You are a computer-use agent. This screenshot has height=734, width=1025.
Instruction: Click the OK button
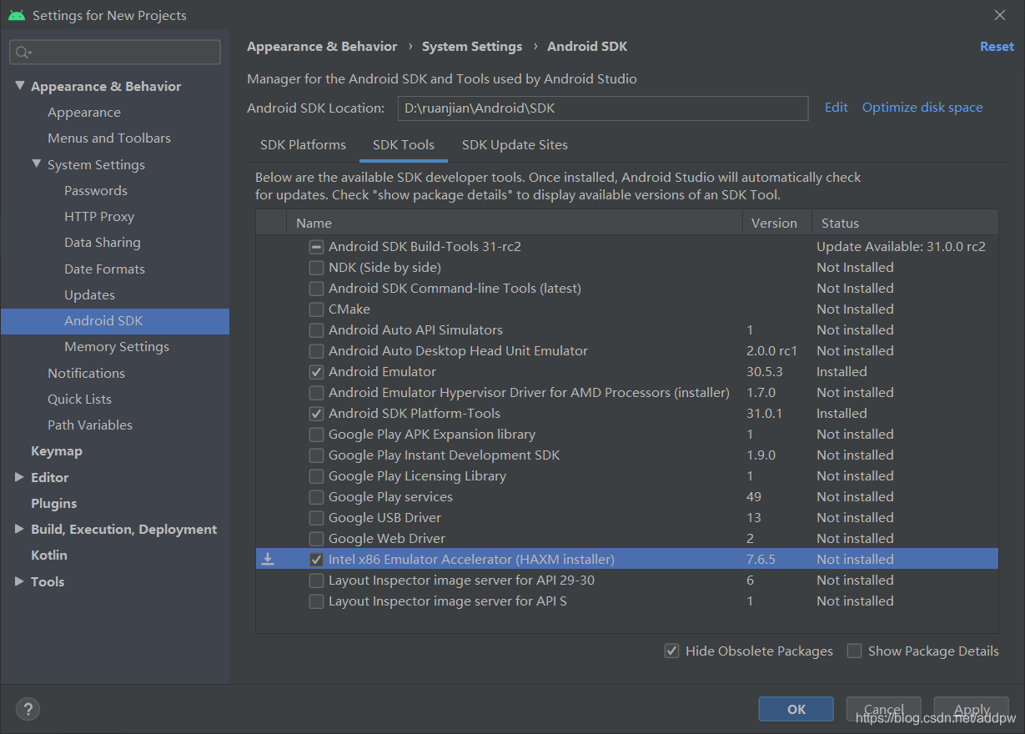796,709
